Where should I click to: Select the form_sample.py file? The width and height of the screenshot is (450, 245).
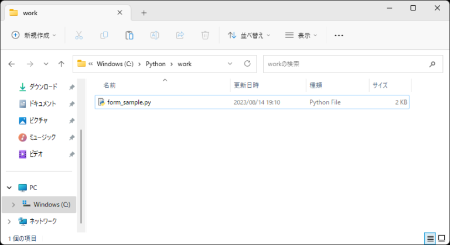129,102
